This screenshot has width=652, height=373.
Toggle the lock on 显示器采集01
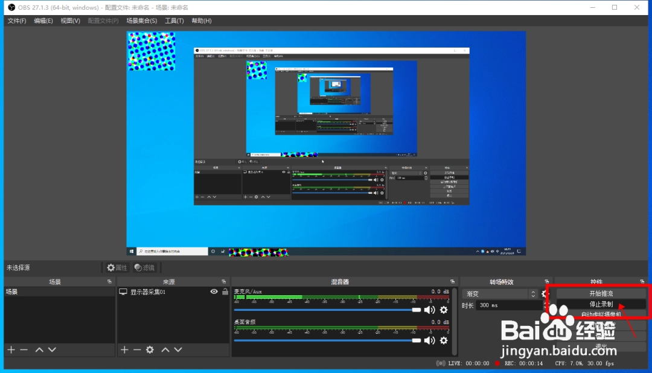tap(225, 292)
